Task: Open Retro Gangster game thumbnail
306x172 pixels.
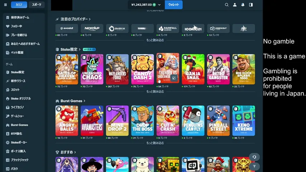Action: (x=218, y=69)
